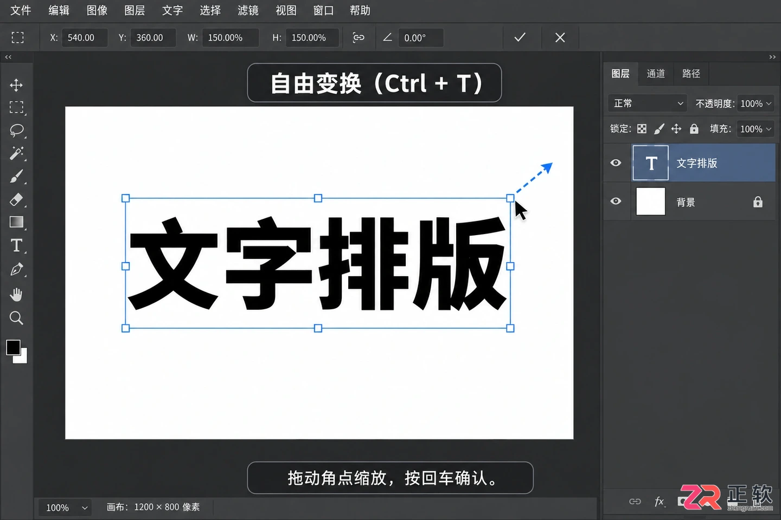This screenshot has width=781, height=520.
Task: Open the 选择 menu
Action: 210,10
